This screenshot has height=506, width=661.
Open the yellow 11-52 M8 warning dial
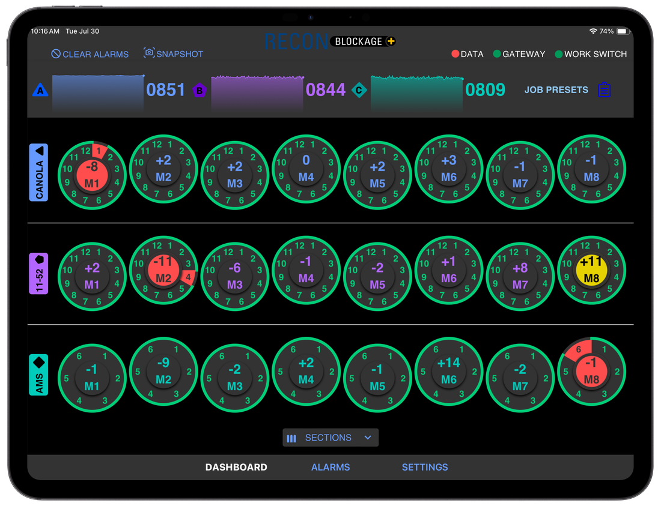pyautogui.click(x=591, y=270)
